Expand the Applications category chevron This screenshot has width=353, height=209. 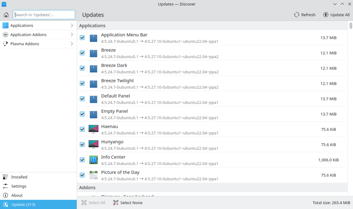pyautogui.click(x=72, y=26)
